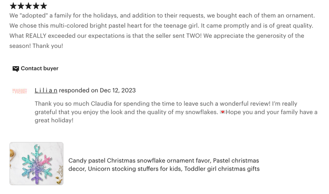The image size is (329, 194).
Task: Click the first star in the rating
Action: click(13, 6)
